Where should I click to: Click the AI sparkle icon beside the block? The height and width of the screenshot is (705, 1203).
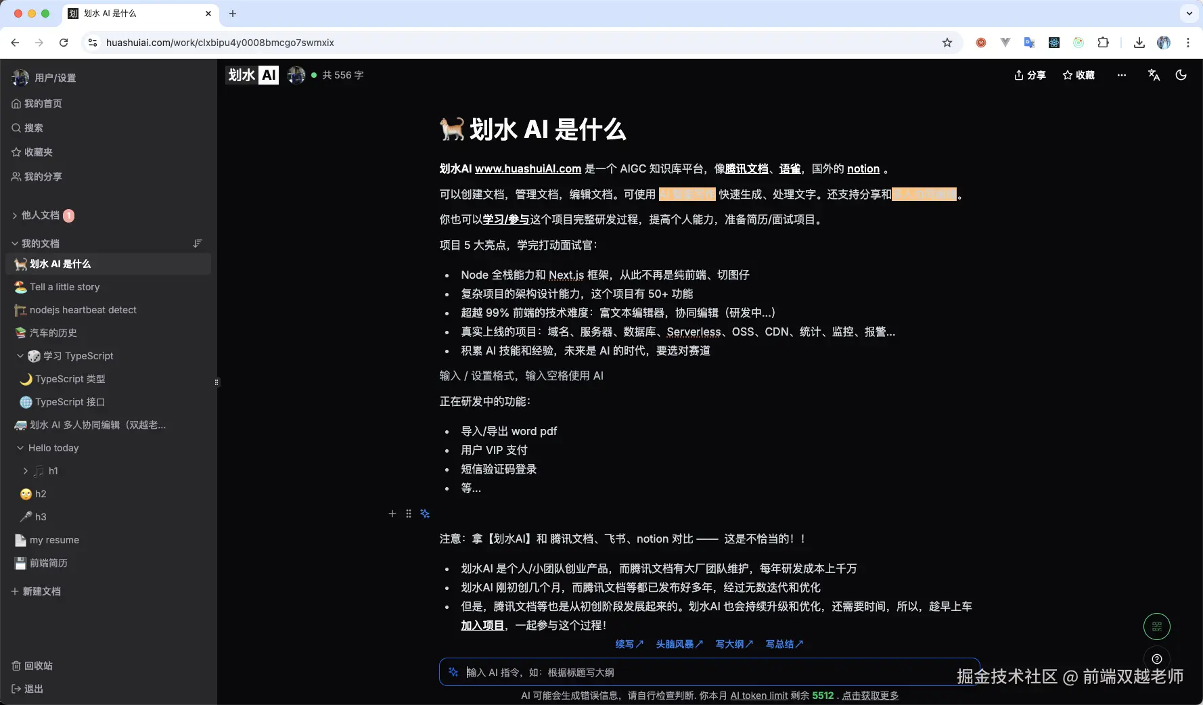click(425, 514)
